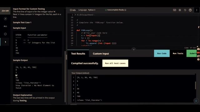Click code line 'def FORLoop():'
Viewport: 200px width, 112px height.
[85, 30]
